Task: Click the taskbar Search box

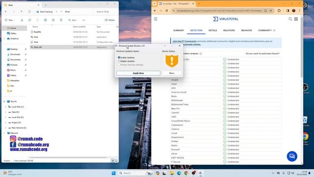Action: (136, 173)
